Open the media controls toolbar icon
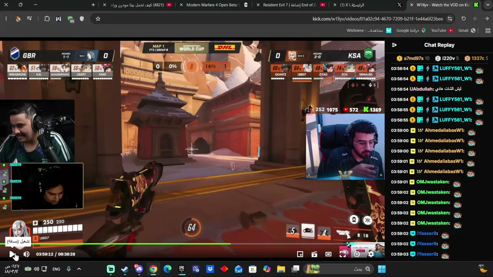Viewport: 493px width, 277px height. pyautogui.click(x=30, y=19)
